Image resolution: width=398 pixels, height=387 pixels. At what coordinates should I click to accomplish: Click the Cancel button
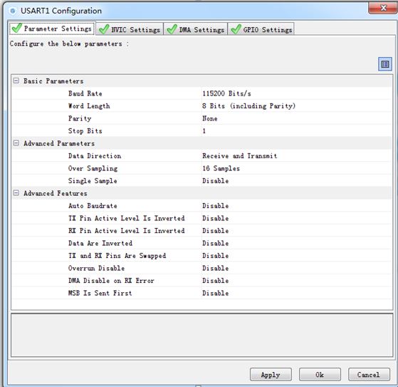(x=369, y=375)
